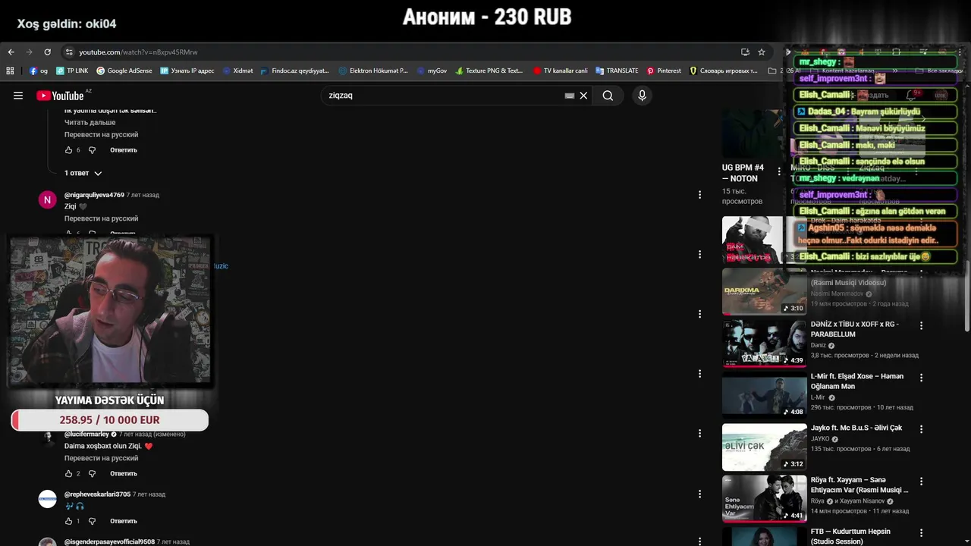971x546 pixels.
Task: Open options menu for repheveskarlari3705 comment
Action: tap(699, 494)
